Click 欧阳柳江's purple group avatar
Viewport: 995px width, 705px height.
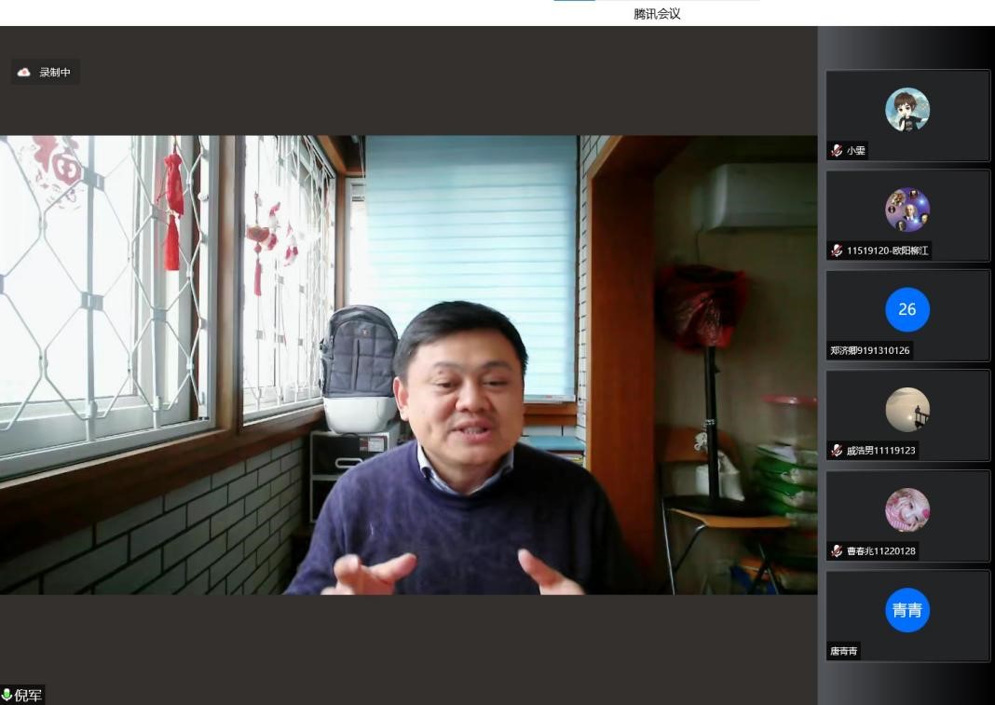pos(906,210)
